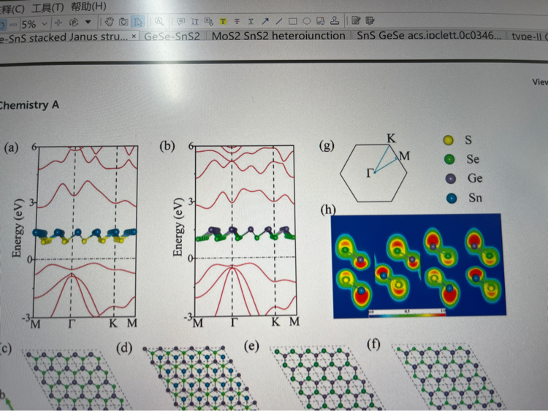Activate the Snapshot camera tool
548x411 pixels.
click(123, 22)
